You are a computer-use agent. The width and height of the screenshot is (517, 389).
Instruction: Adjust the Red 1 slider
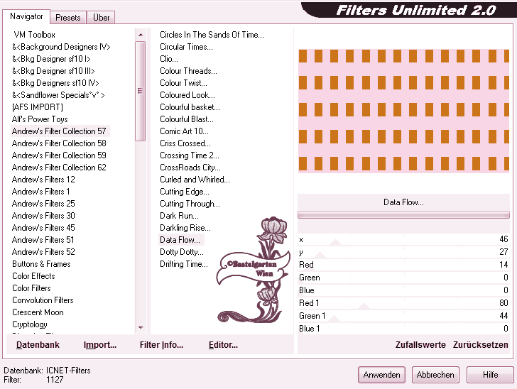tap(403, 303)
